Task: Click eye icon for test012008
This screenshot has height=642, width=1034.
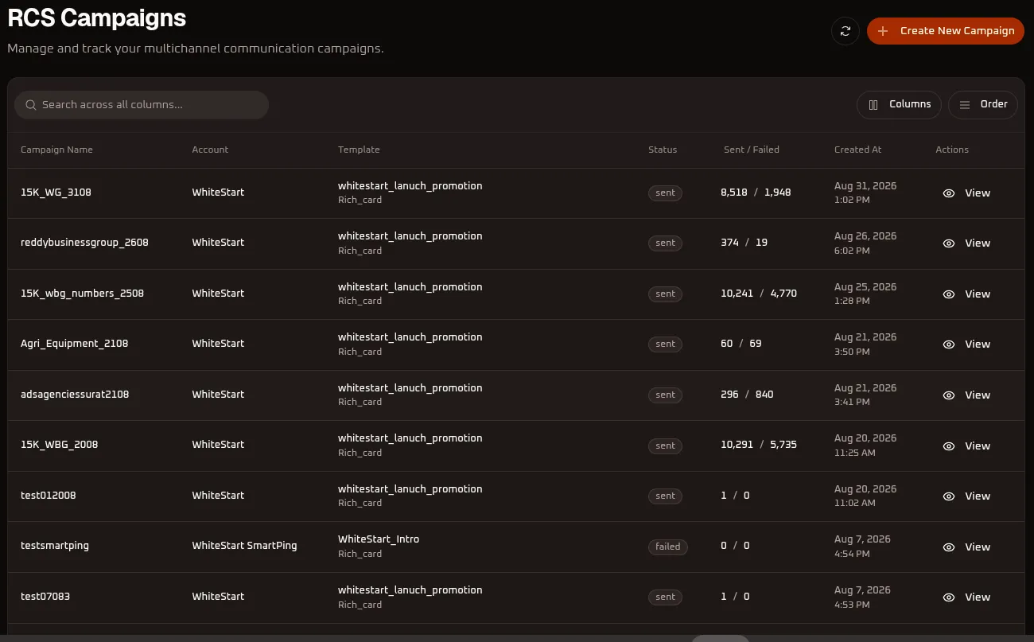Action: 948,496
